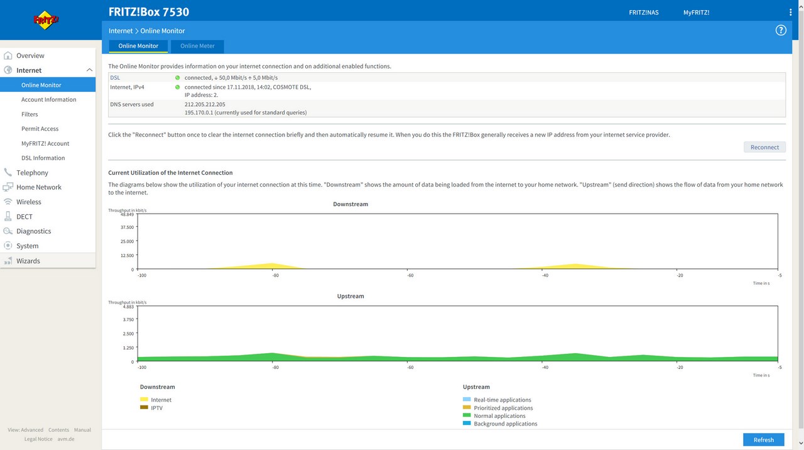Click the Internet breadcrumb link
Image resolution: width=804 pixels, height=450 pixels.
(x=121, y=31)
